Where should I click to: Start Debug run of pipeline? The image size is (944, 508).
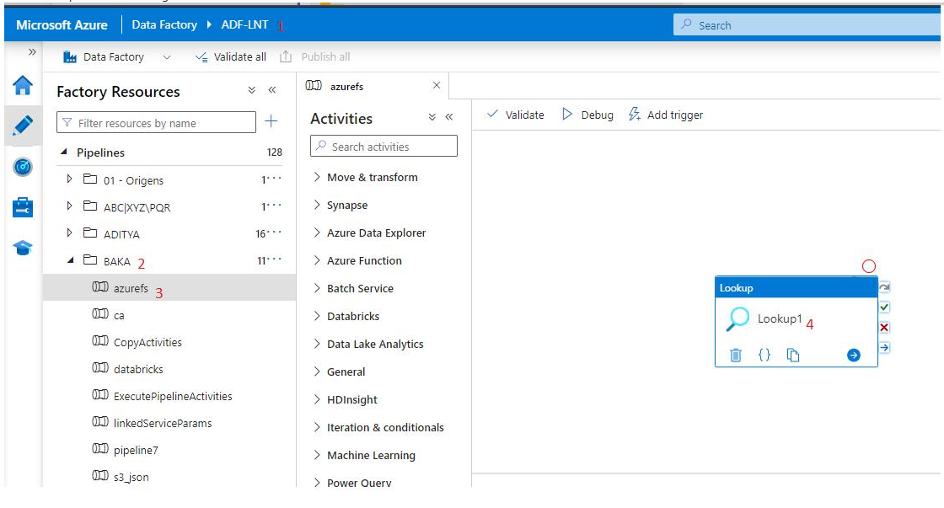pyautogui.click(x=587, y=115)
